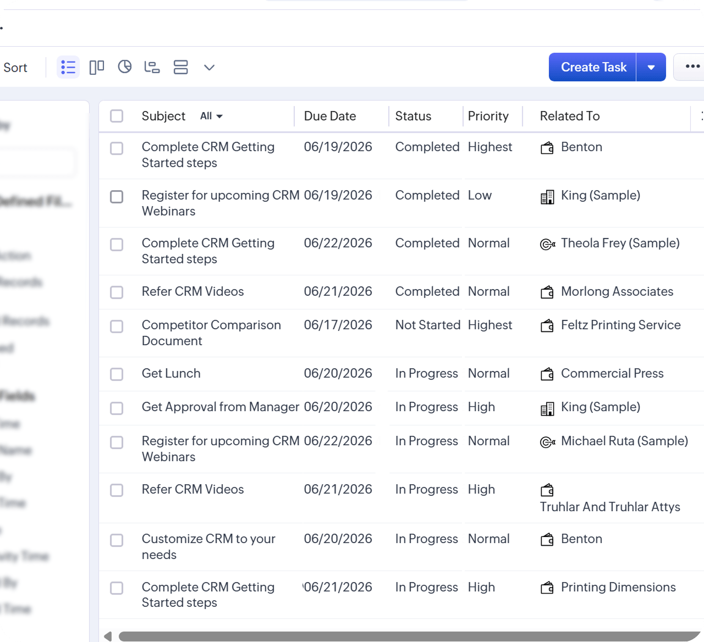
Task: Click contact icon beside Theola Frey (Sample)
Action: pos(548,244)
